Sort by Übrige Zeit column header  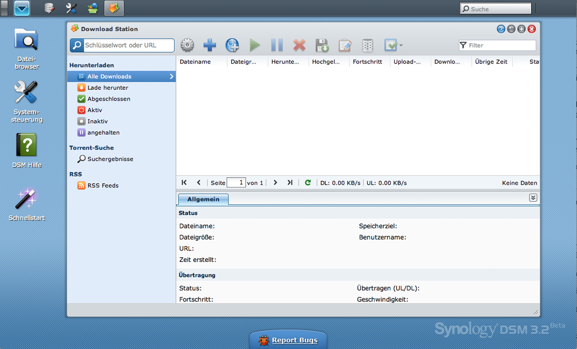pyautogui.click(x=492, y=62)
